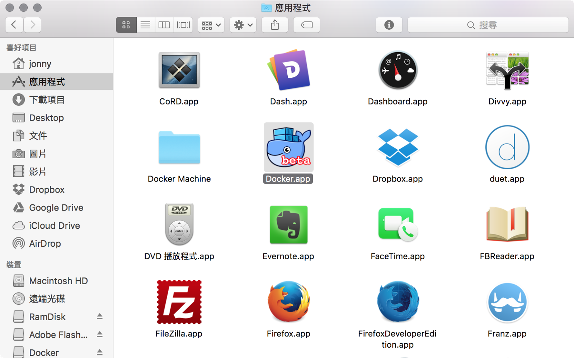
Task: Open Google Drive in the sidebar
Action: [x=57, y=208]
